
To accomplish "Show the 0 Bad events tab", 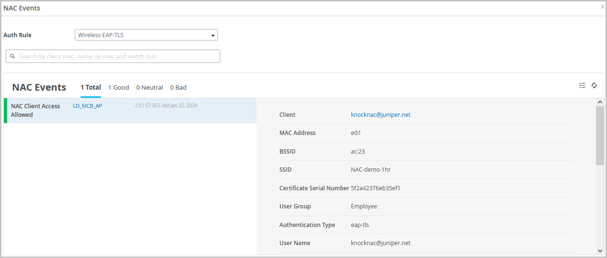I will click(178, 87).
